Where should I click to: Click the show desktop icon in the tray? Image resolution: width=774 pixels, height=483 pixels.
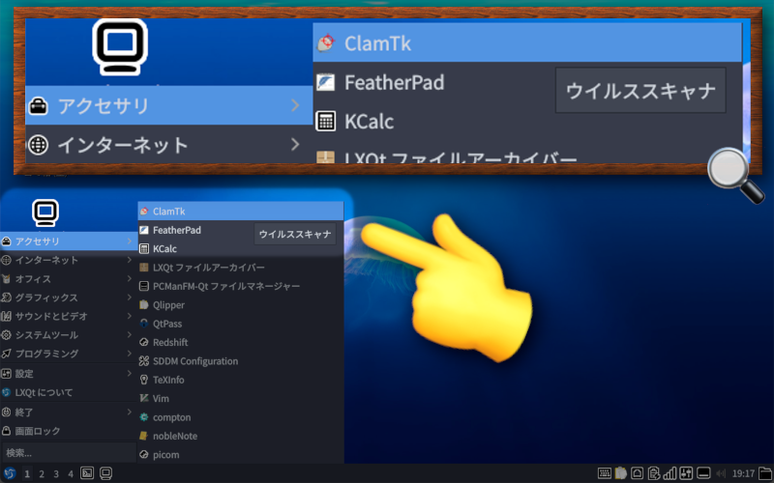tap(703, 473)
